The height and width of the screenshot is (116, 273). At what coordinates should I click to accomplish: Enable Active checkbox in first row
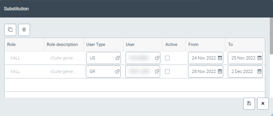click(167, 58)
